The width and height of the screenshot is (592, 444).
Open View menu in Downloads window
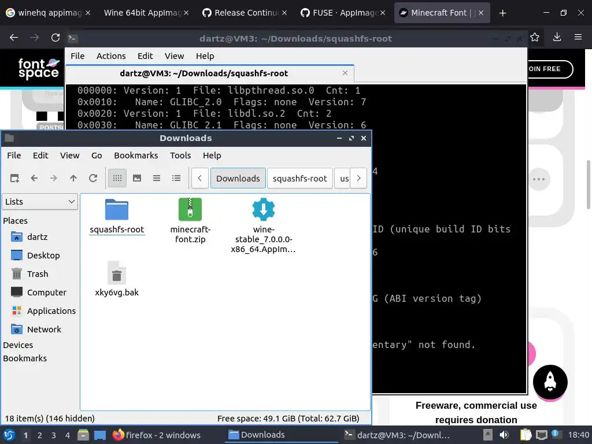[70, 156]
